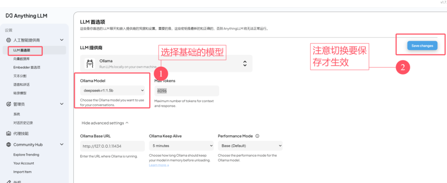Open 文本分割 settings page

click(20, 76)
